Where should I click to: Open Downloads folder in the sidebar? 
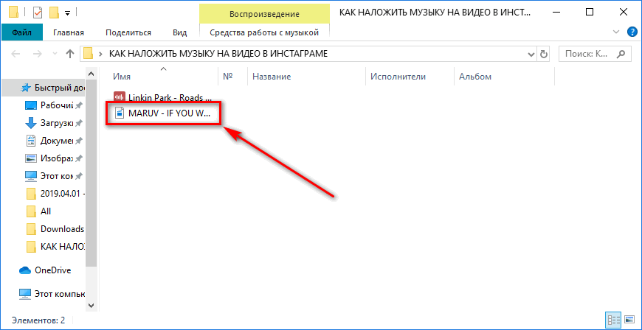pos(62,228)
